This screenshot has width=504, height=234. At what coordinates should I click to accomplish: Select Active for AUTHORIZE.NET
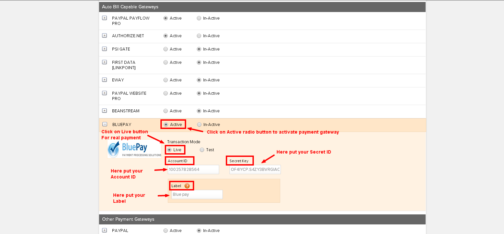coord(165,36)
